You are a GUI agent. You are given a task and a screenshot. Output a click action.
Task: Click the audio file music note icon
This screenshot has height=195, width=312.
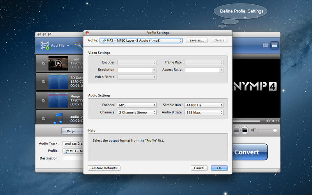(58, 118)
